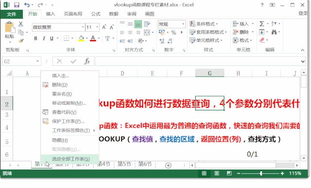Zoom in with the plus button
Image resolution: width=311 pixels, height=188 pixels.
coord(282,173)
